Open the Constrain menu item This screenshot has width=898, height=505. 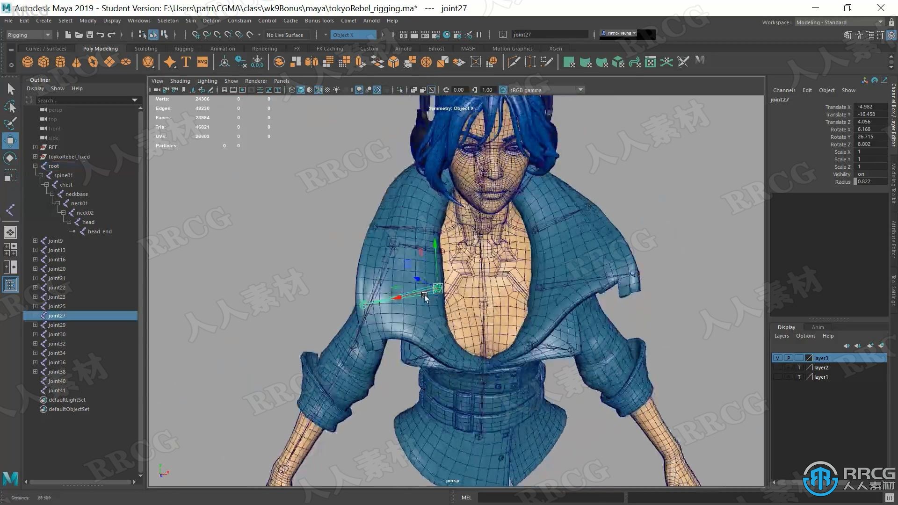[x=240, y=21]
